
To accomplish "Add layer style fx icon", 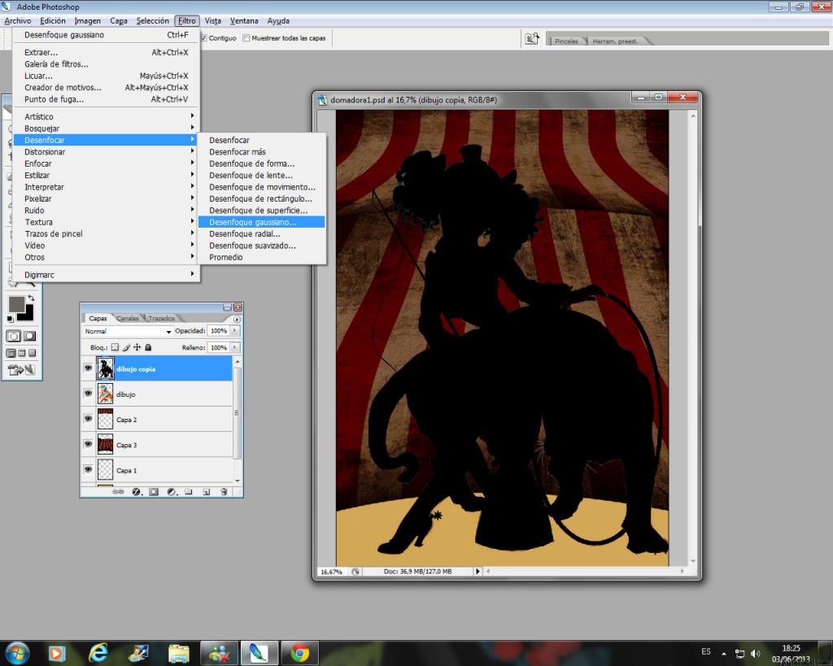I will point(137,492).
